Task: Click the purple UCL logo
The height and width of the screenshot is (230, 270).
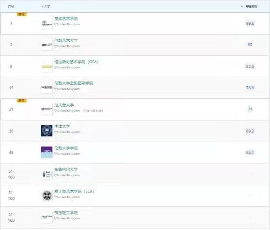Action: (47, 152)
